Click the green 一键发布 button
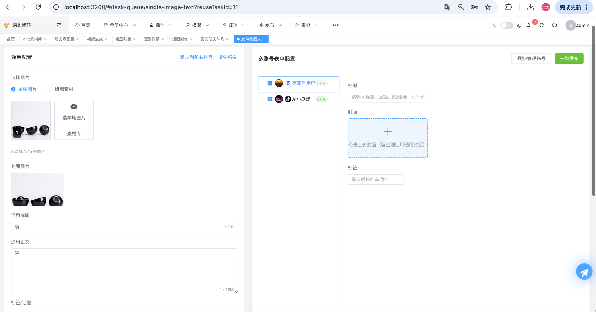Image resolution: width=596 pixels, height=312 pixels. click(x=569, y=59)
